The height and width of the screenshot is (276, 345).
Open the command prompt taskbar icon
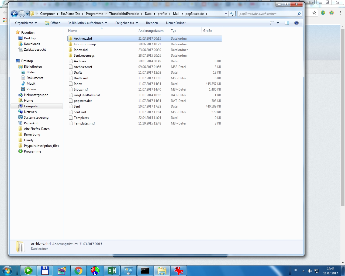pos(145,271)
